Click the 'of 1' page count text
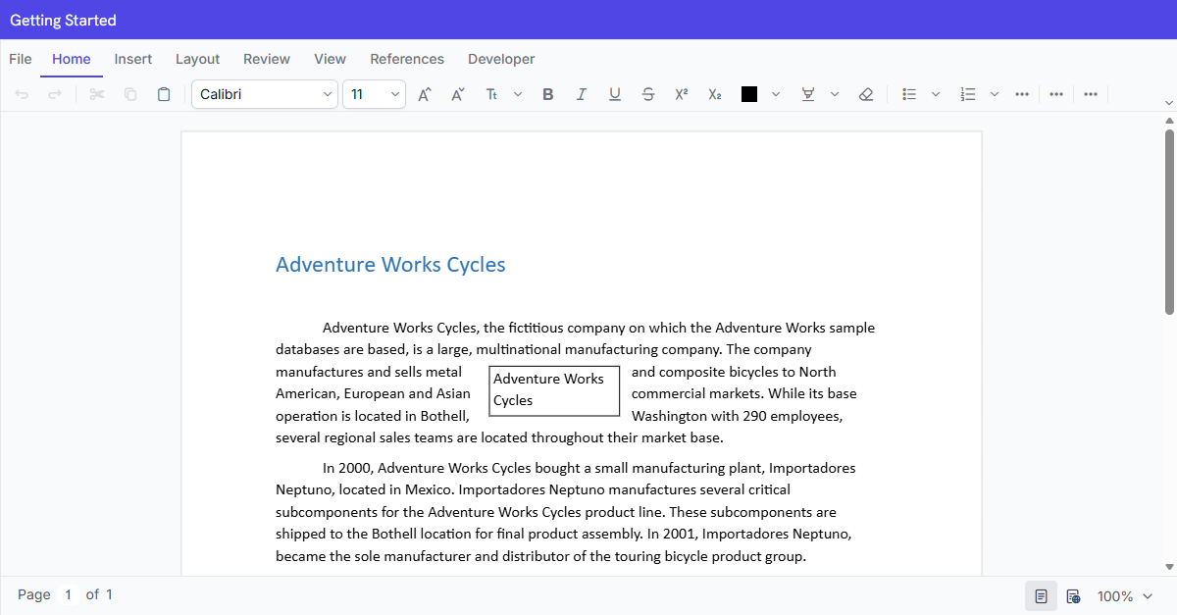This screenshot has height=615, width=1177. 99,594
